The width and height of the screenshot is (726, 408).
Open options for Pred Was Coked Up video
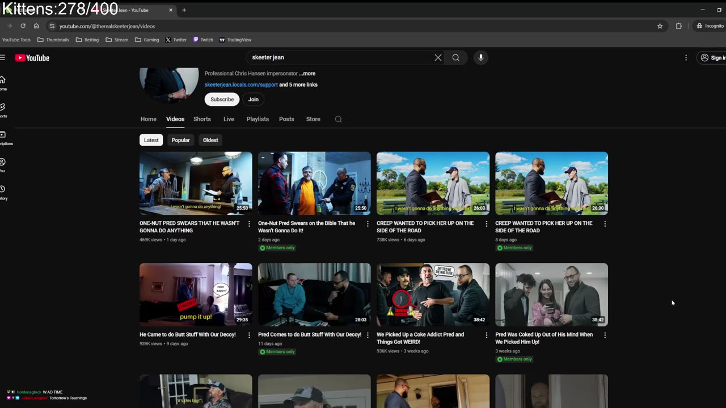(x=604, y=335)
